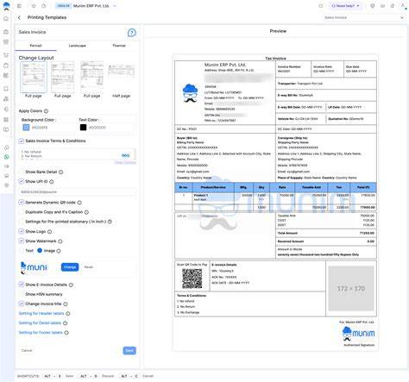Toggle the hamburger menu icon in the top bar

point(19,6)
